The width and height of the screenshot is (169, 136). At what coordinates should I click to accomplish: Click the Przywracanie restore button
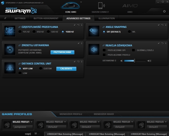62,52
